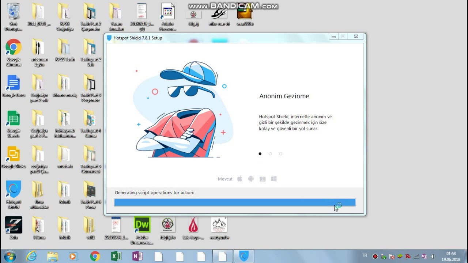The image size is (468, 263).
Task: Select the Hotspot Shield desktop shortcut
Action: point(14,195)
